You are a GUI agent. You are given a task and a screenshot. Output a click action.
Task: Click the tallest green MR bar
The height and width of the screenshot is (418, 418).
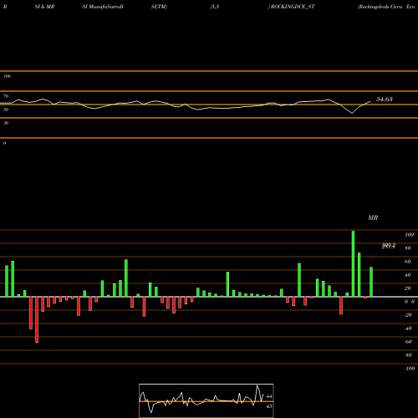click(x=353, y=263)
